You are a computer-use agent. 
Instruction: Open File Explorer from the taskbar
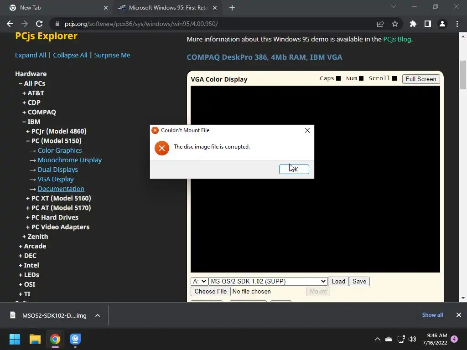pos(35,339)
